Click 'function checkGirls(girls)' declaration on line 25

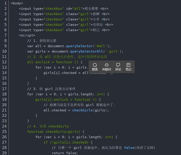(54, 131)
